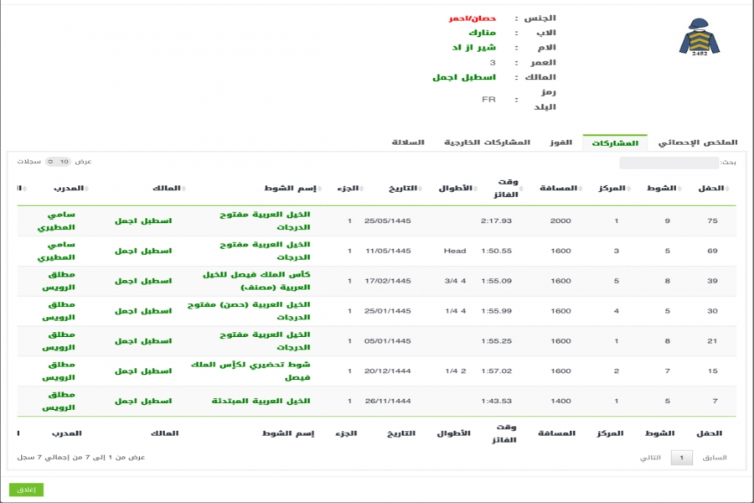Sort table by الشوط column
The image size is (754, 503).
[660, 189]
